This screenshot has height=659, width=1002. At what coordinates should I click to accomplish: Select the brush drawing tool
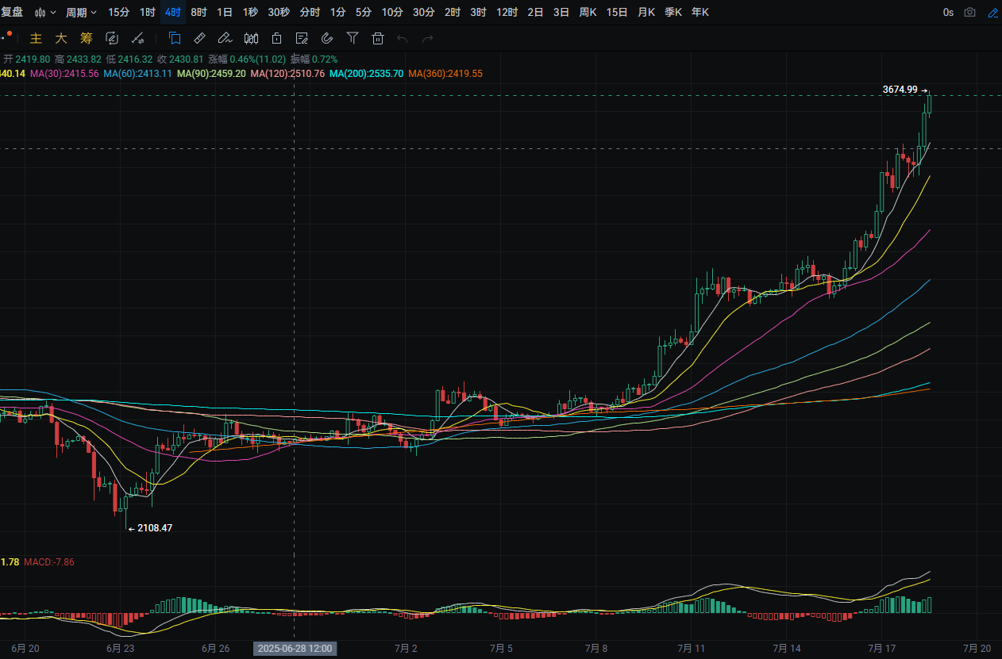tap(225, 38)
